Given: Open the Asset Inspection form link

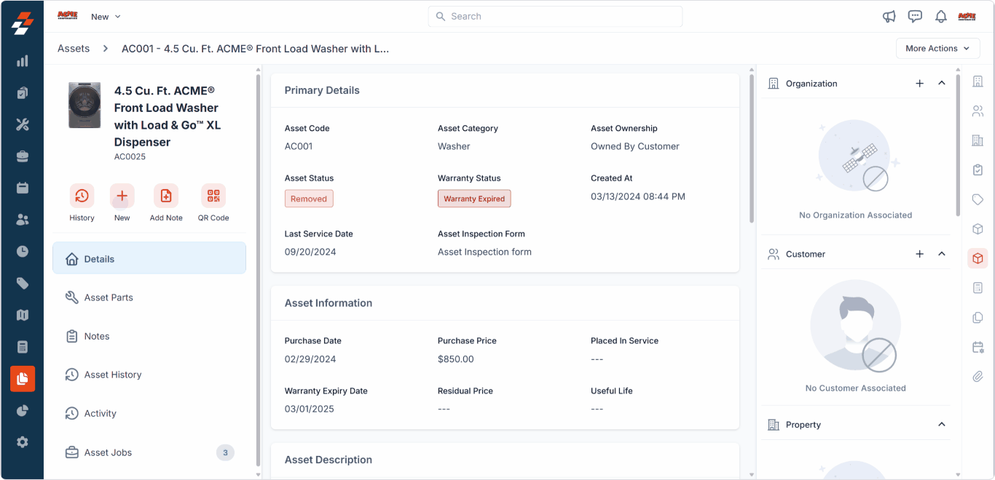Looking at the screenshot, I should [x=484, y=252].
